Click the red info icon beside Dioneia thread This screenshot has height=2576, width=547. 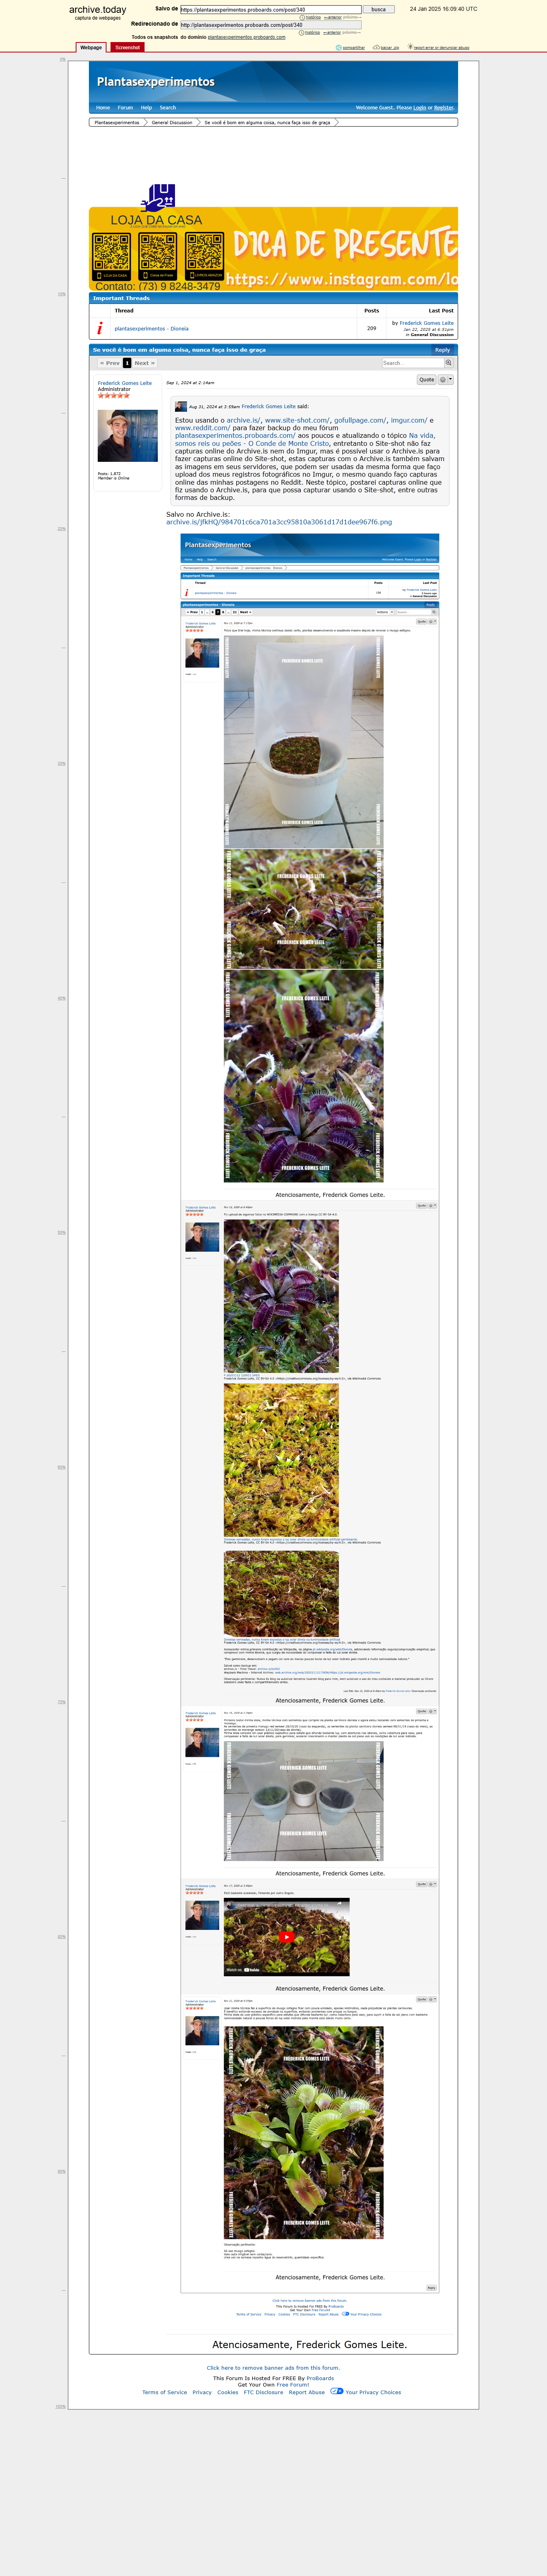coord(100,328)
